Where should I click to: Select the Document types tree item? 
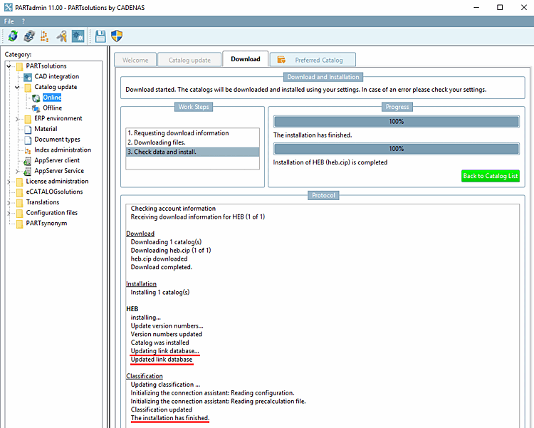(x=57, y=140)
